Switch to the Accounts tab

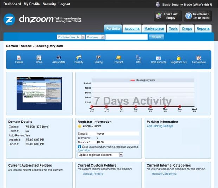(x=132, y=28)
